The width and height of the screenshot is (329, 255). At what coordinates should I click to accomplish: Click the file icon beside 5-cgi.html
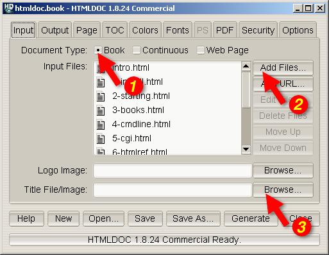[101, 139]
